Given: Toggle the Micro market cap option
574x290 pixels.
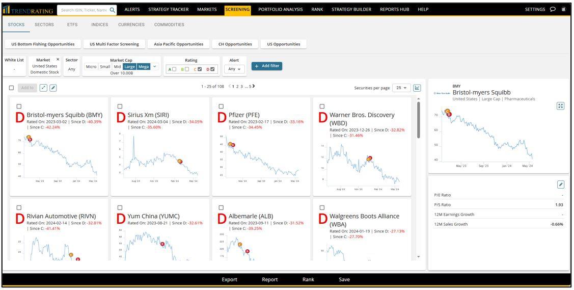Looking at the screenshot, I should tap(91, 67).
